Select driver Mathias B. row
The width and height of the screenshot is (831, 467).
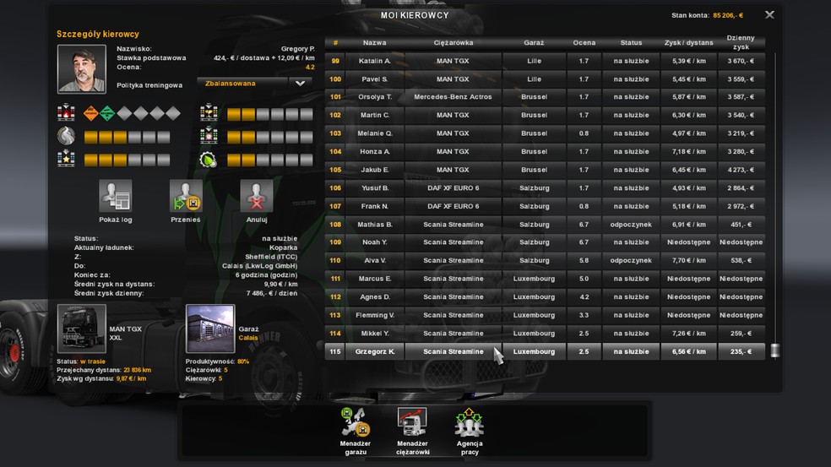click(x=545, y=225)
